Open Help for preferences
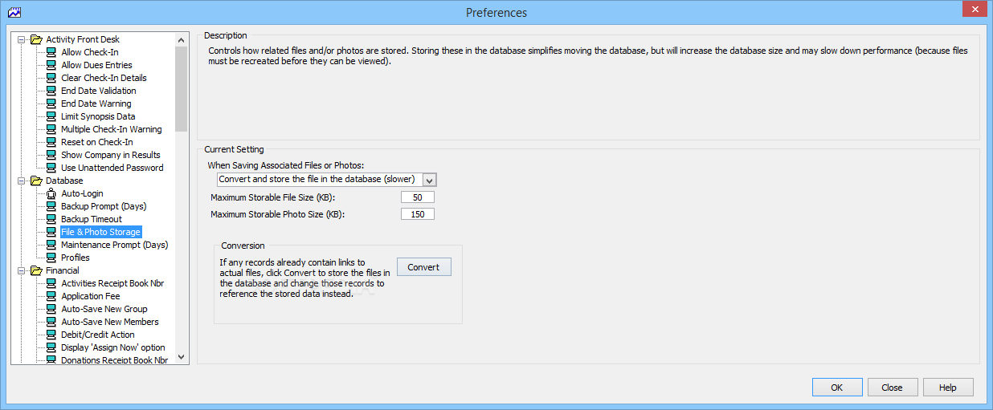This screenshot has width=993, height=410. (x=948, y=388)
